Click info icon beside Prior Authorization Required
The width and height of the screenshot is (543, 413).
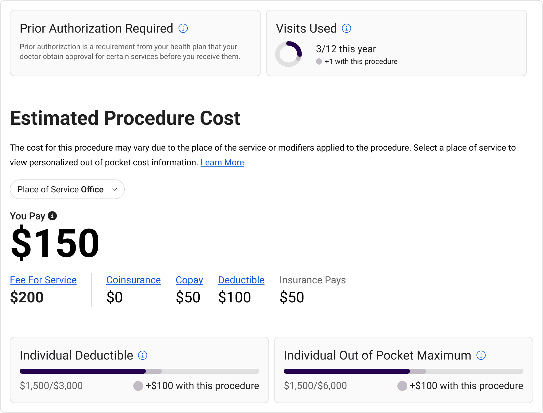pyautogui.click(x=183, y=29)
